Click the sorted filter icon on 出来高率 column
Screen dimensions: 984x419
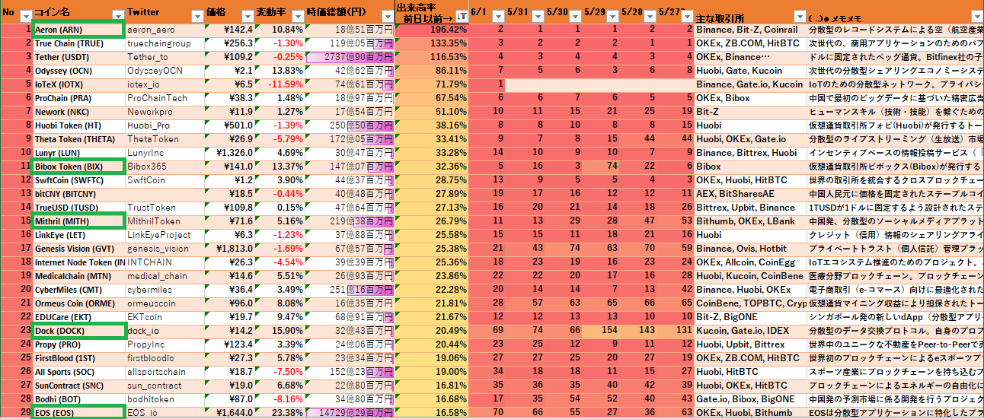coord(461,16)
